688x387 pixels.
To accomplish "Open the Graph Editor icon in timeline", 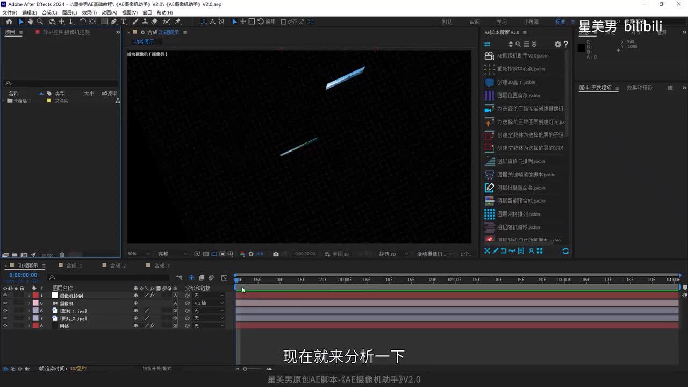I will tap(224, 277).
